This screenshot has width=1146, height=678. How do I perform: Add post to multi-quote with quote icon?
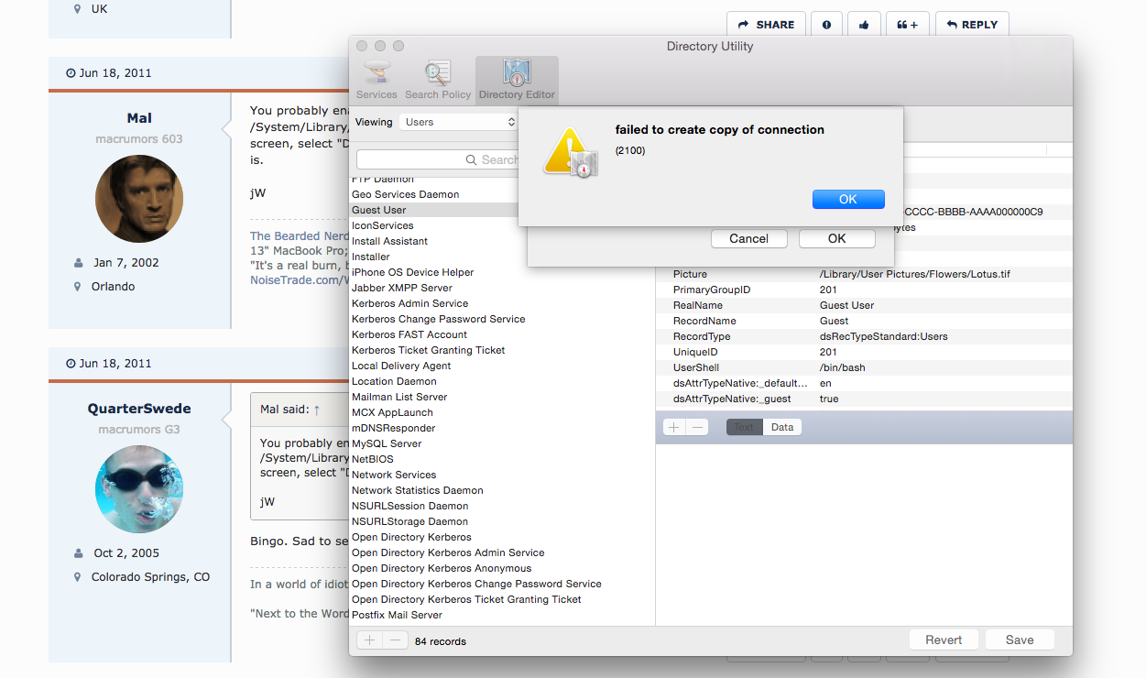908,25
